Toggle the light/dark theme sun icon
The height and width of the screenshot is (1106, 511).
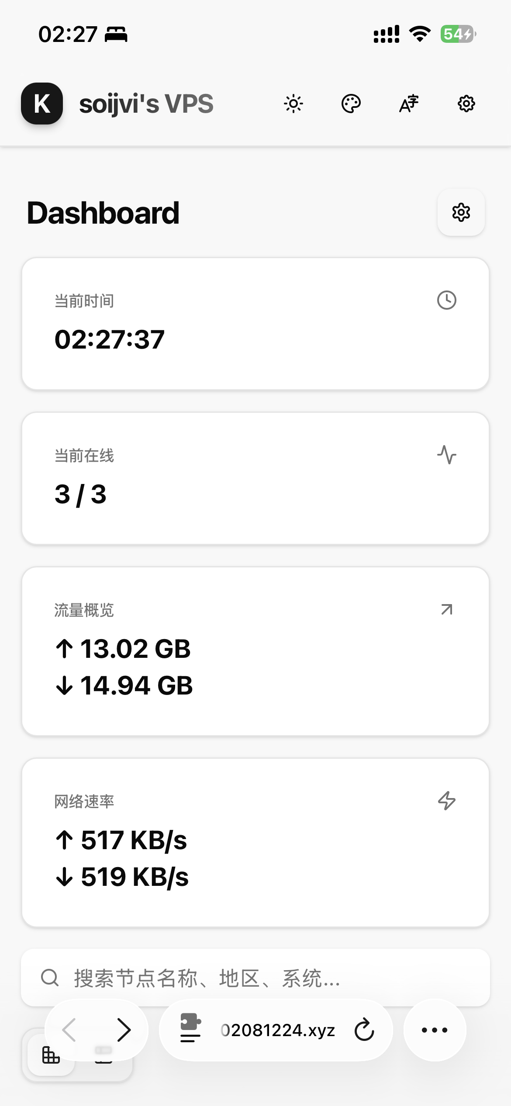tap(293, 104)
